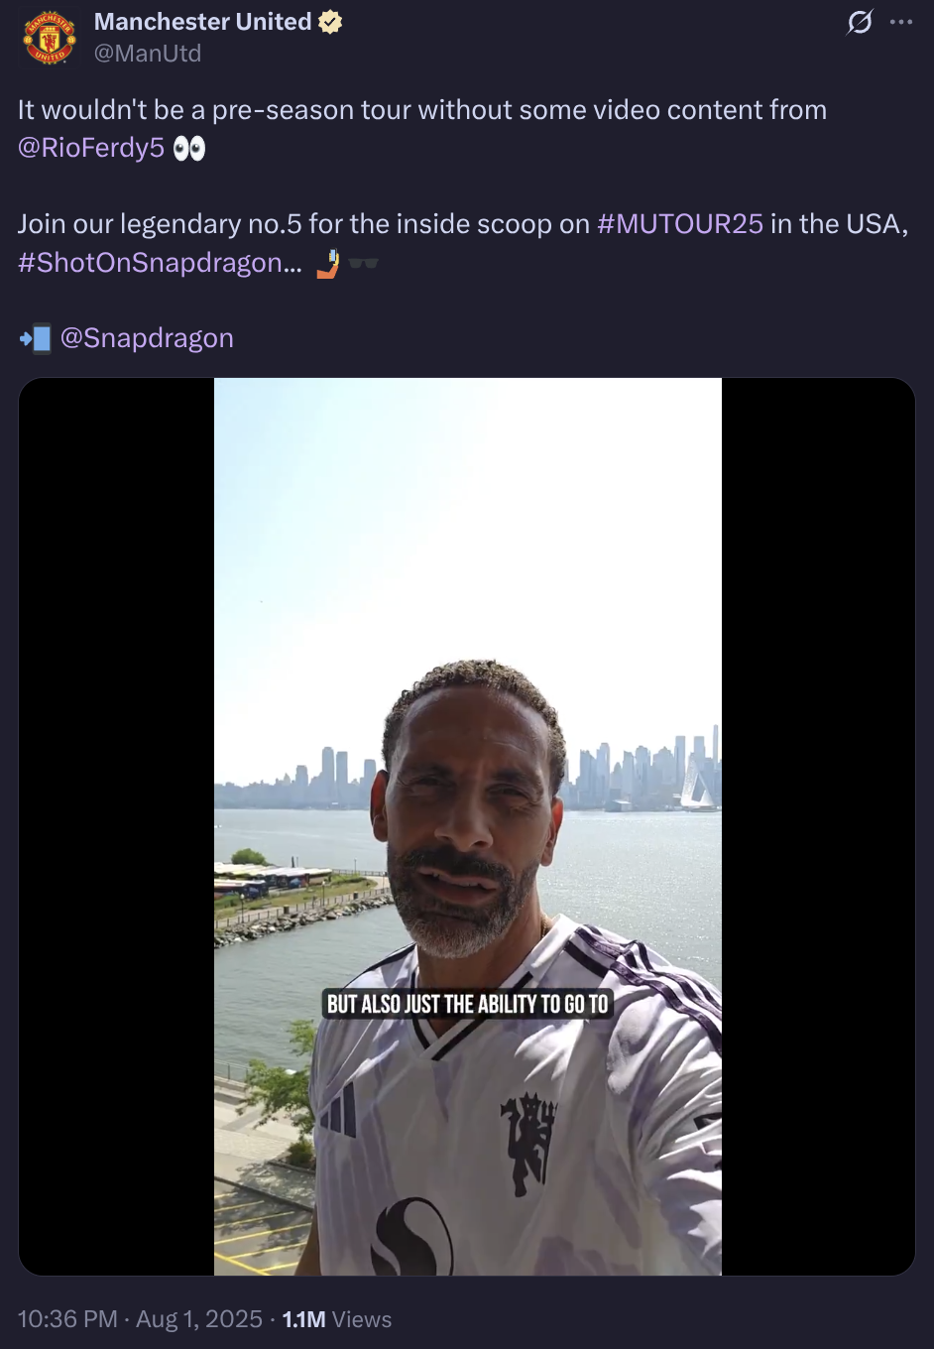
Task: Open the @ManUtd handle link
Action: coord(148,54)
